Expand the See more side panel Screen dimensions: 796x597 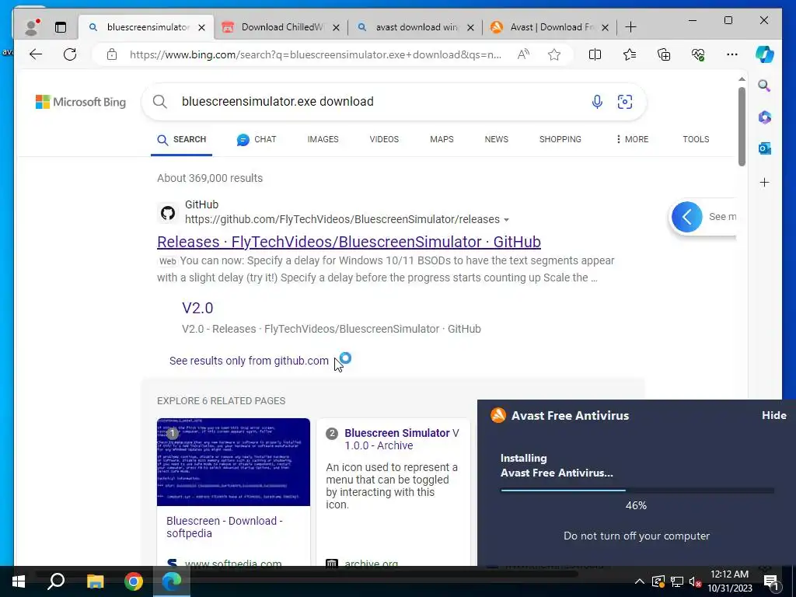click(x=687, y=217)
